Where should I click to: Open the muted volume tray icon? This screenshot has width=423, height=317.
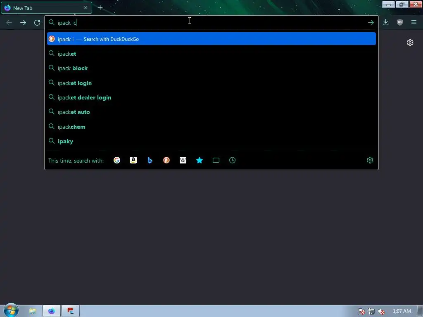pyautogui.click(x=381, y=311)
